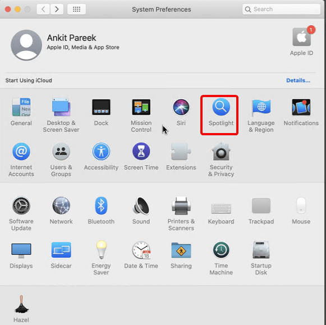Screen dimensions: 326x325
Task: Minimize window with yellow button
Action: click(x=17, y=9)
